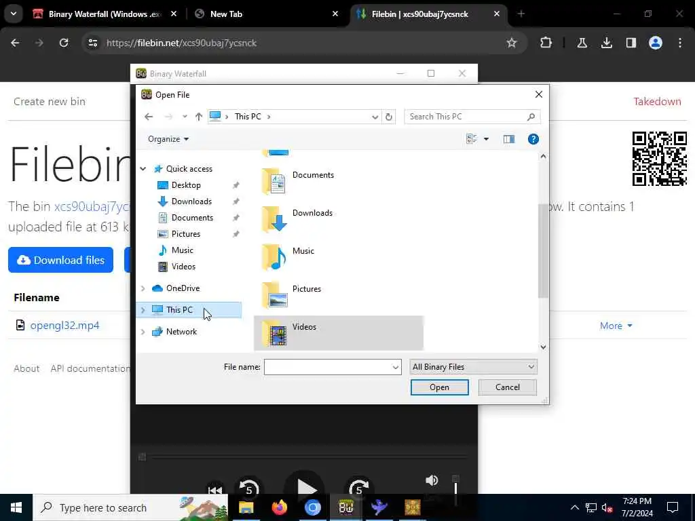The image size is (695, 521).
Task: Click the change view icon
Action: (x=471, y=139)
